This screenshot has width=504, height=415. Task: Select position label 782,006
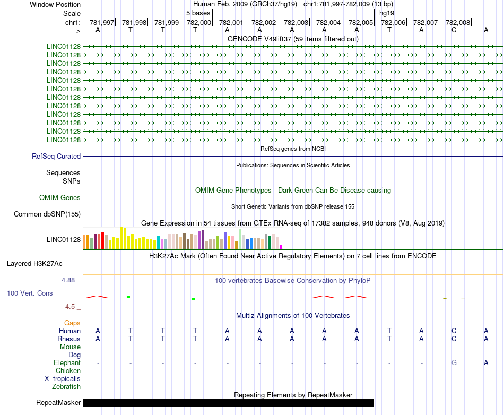point(393,22)
